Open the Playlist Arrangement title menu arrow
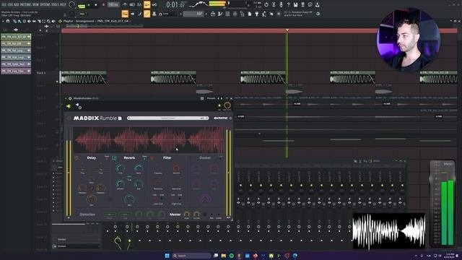This screenshot has width=462, height=260. coord(61,21)
